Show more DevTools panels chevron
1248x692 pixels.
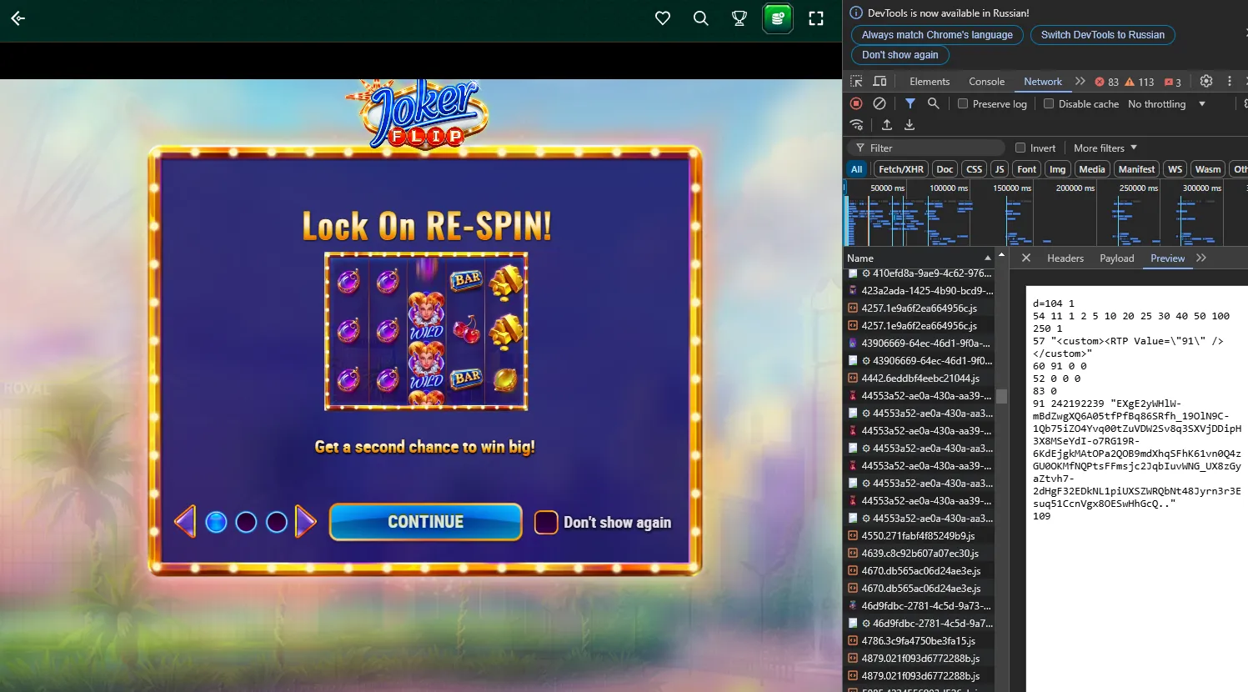pos(1080,81)
